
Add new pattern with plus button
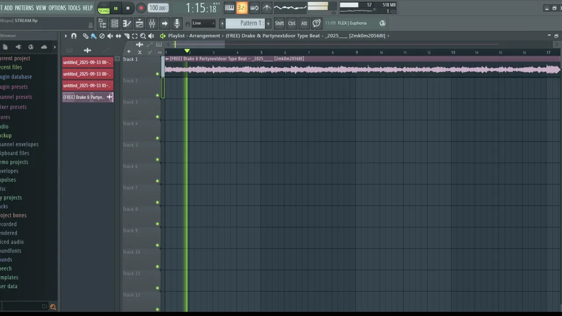(268, 23)
